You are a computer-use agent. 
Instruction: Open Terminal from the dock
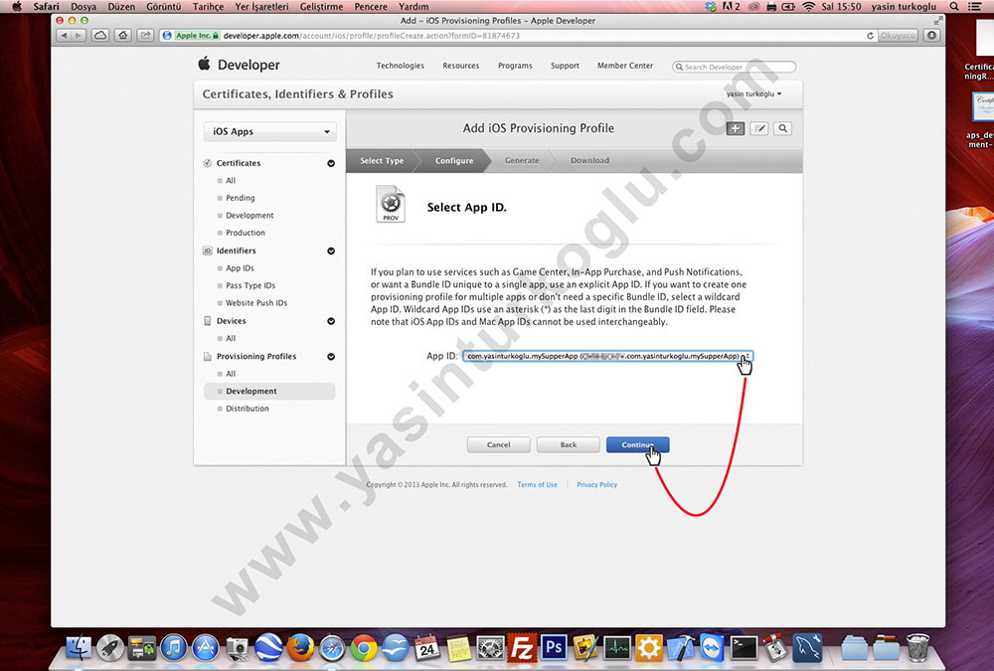click(745, 648)
